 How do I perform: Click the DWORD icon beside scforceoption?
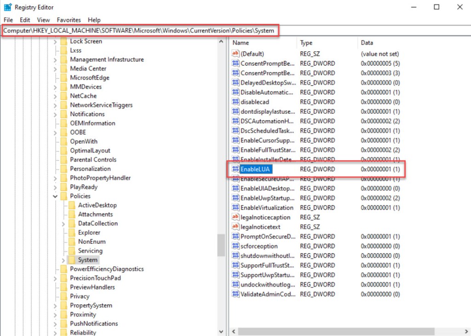[x=235, y=246]
